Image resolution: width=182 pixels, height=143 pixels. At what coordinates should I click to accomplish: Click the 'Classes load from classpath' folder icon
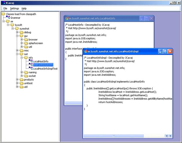(x=3, y=14)
